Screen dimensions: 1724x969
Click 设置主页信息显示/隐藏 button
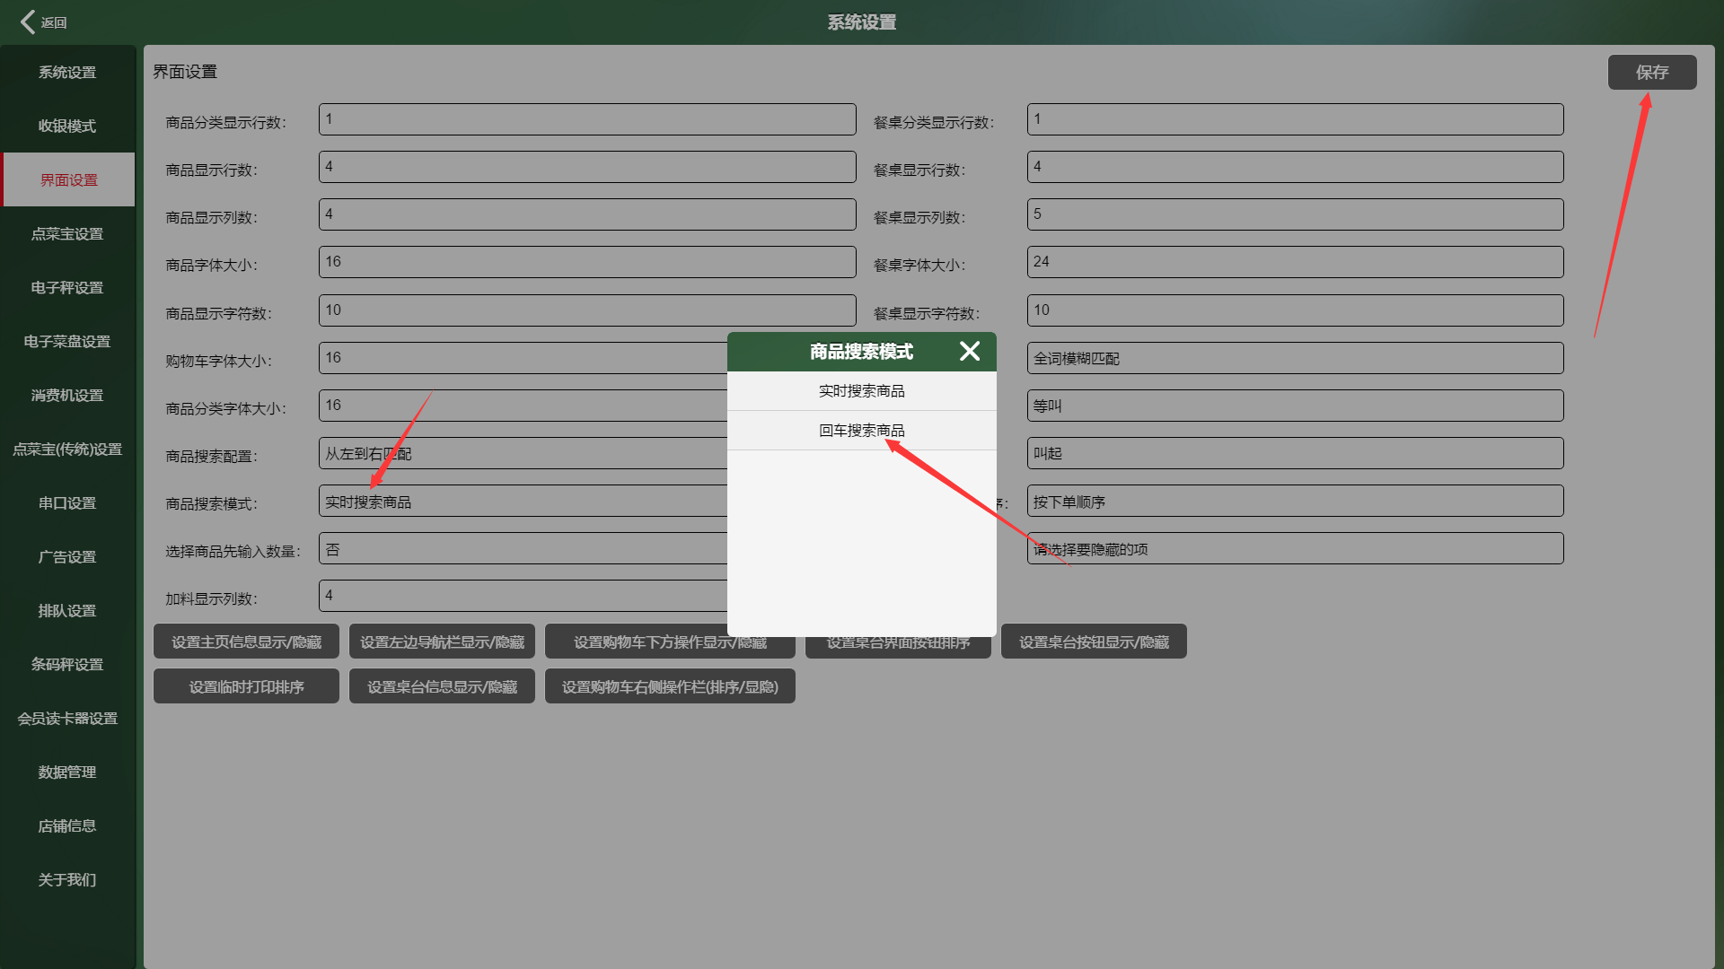click(246, 642)
